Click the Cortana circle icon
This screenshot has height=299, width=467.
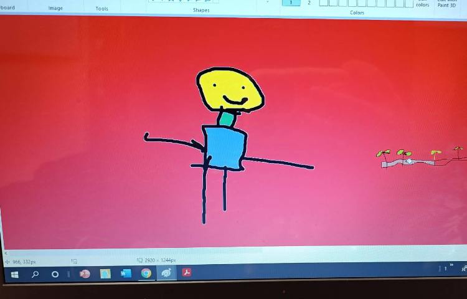click(55, 274)
